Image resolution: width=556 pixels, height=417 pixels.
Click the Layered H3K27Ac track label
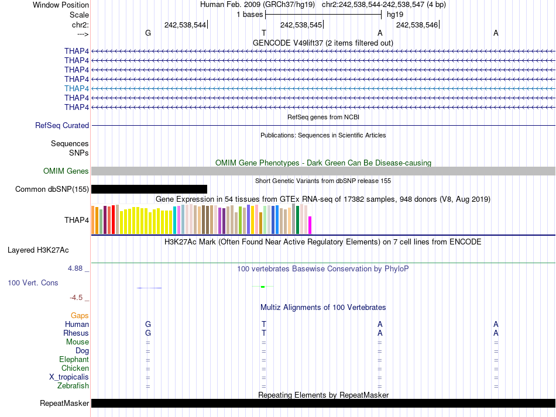point(38,250)
